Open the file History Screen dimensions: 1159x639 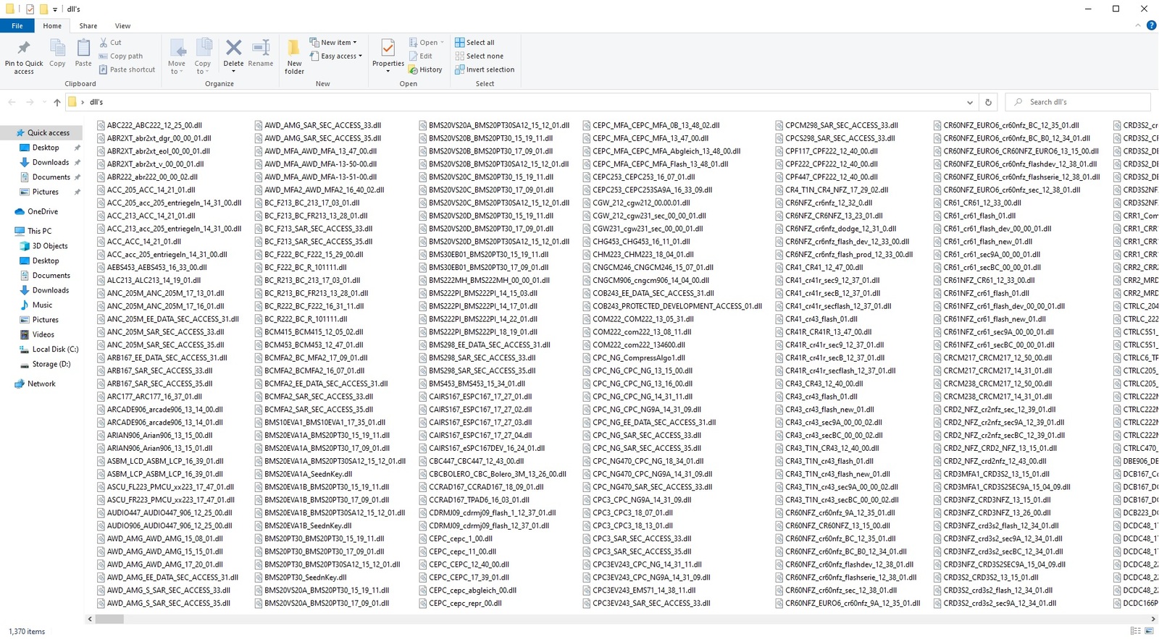[x=425, y=70]
